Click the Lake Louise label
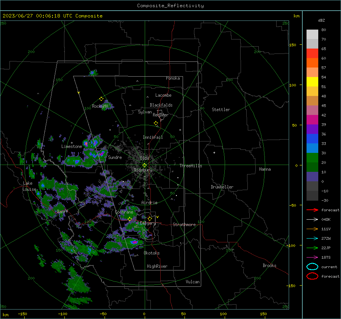 pyautogui.click(x=29, y=186)
